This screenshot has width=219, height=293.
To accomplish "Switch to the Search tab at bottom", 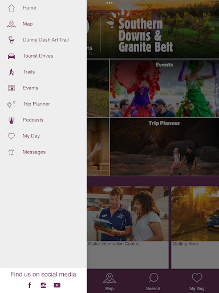I will (153, 281).
